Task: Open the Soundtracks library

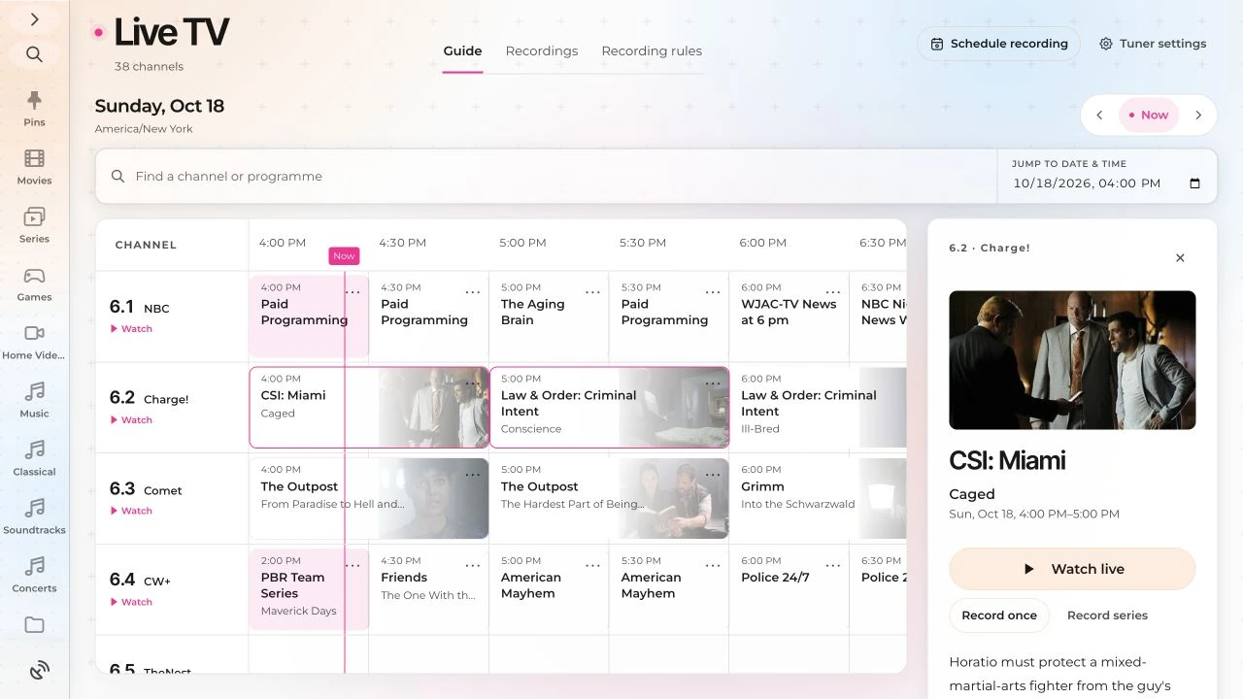Action: point(34,516)
